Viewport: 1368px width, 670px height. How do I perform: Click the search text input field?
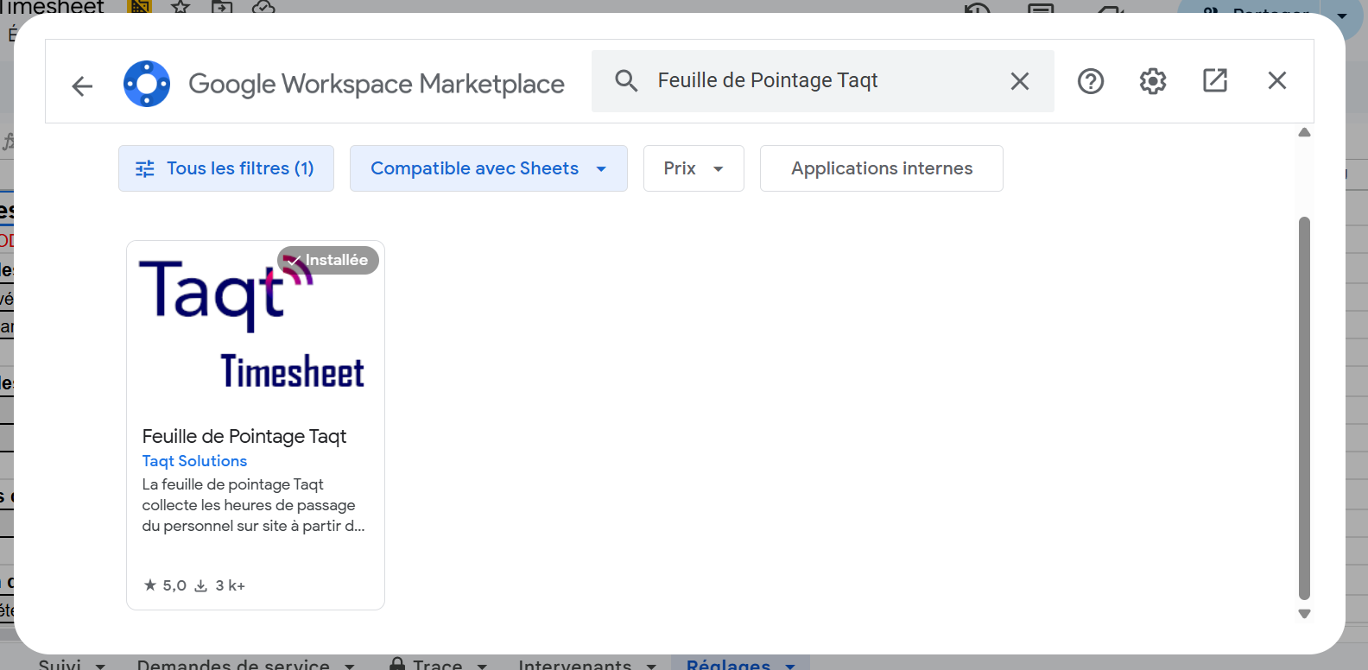pyautogui.click(x=820, y=81)
